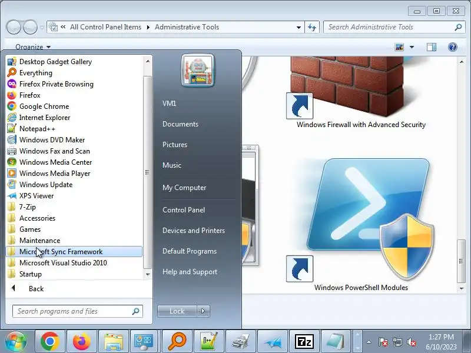
Task: Click the Windows Start orb
Action: click(16, 342)
